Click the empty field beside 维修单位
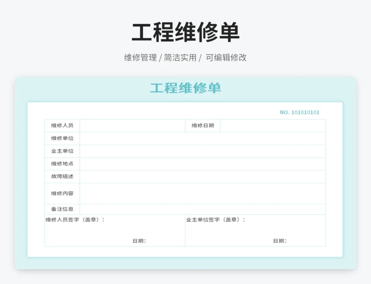Screen dimensions: 371x284 click(203, 139)
